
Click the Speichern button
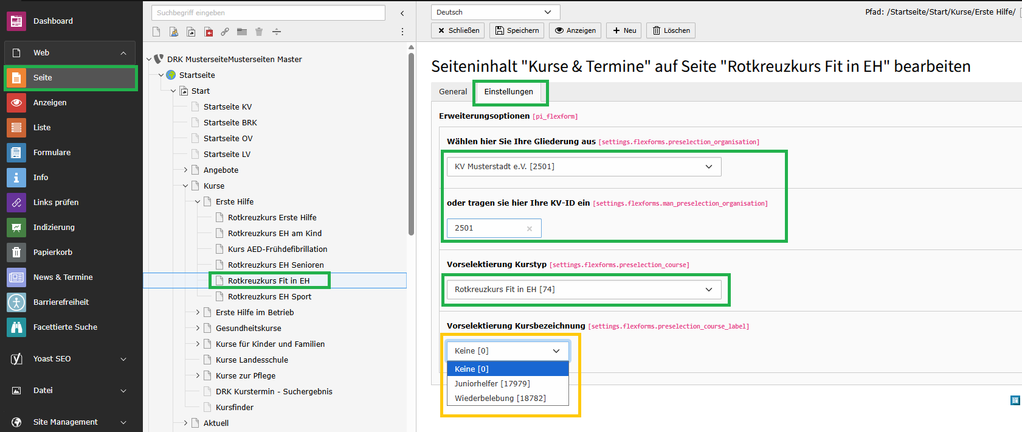(x=517, y=30)
